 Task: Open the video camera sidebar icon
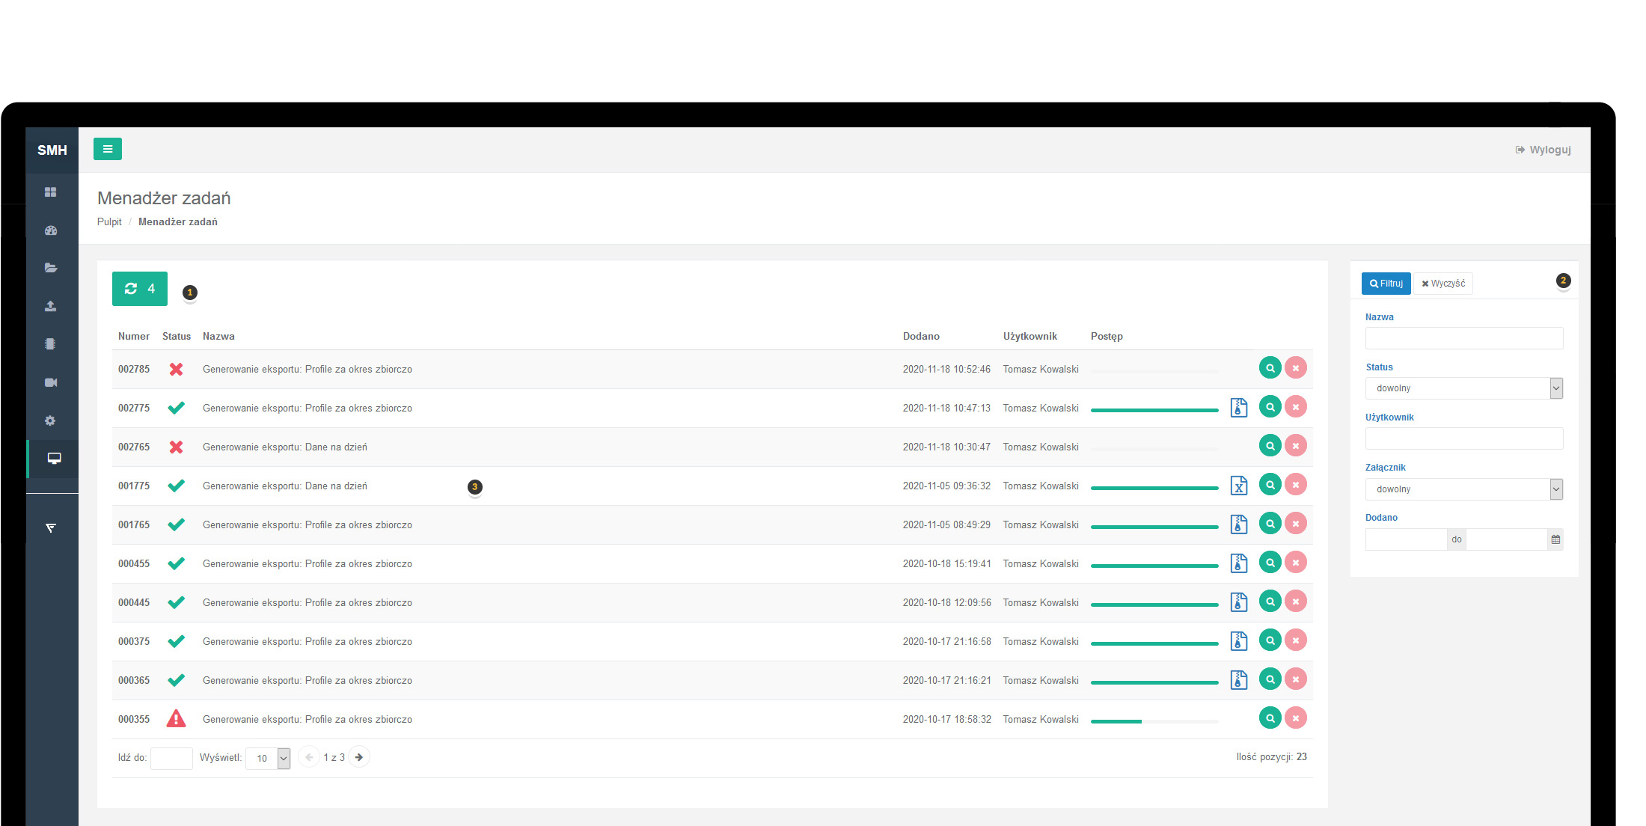tap(51, 382)
